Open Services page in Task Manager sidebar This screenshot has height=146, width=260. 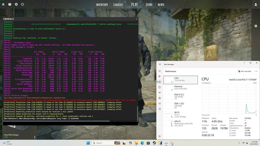pyautogui.click(x=160, y=109)
